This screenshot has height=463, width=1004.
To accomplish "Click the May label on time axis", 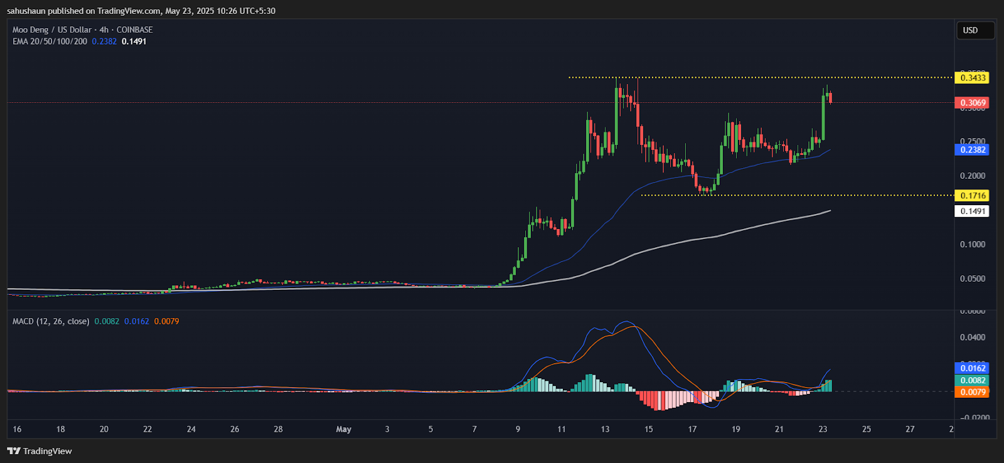I will coord(343,429).
